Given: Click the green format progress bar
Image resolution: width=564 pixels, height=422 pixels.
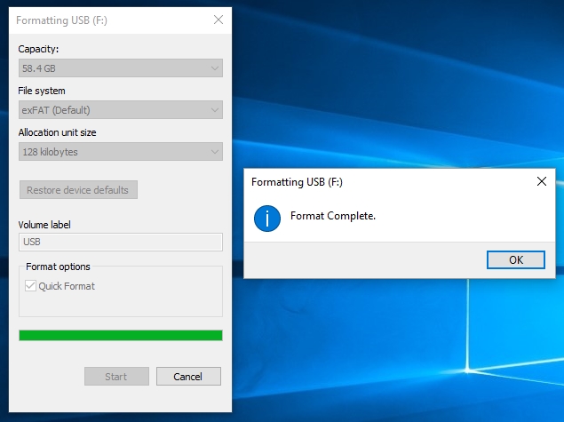Looking at the screenshot, I should point(121,335).
